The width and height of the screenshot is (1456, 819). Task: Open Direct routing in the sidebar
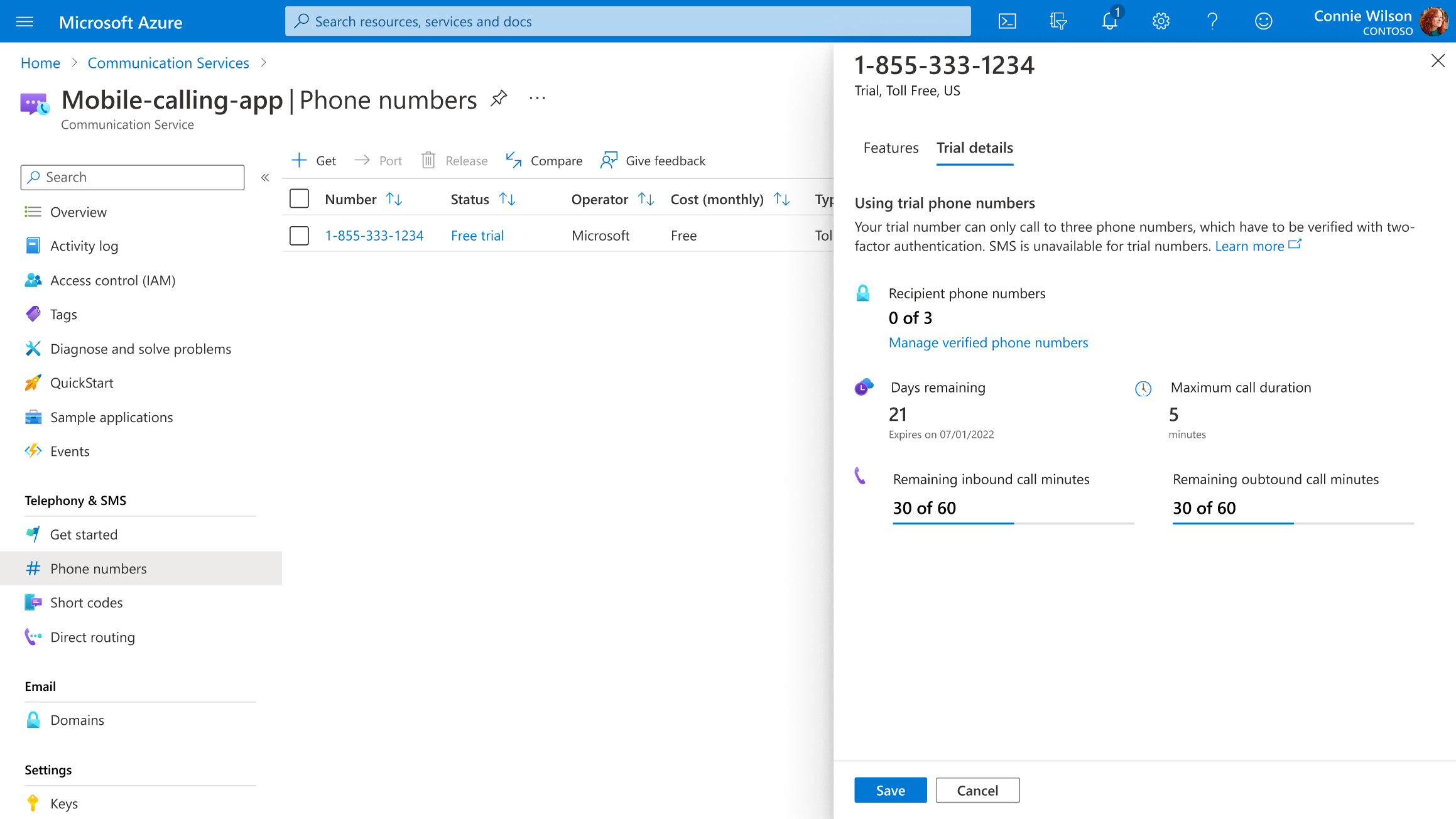92,637
